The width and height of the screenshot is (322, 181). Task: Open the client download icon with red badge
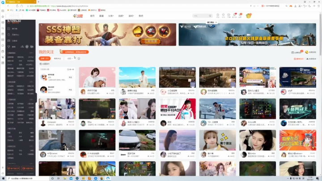coord(234,15)
